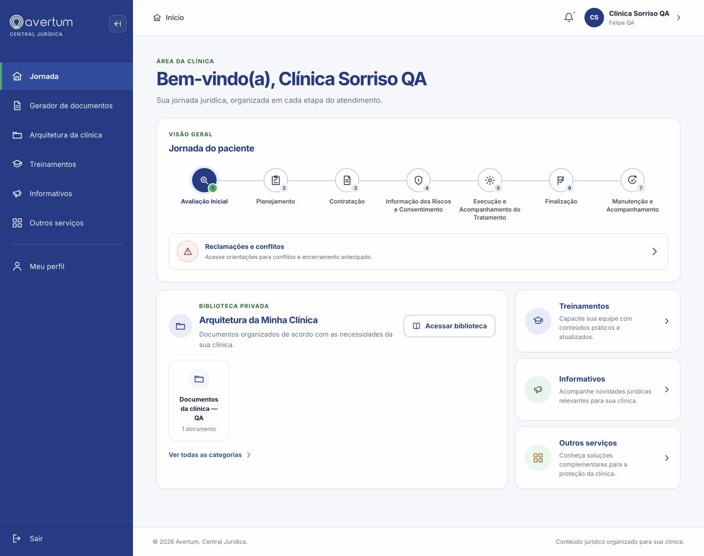Viewport: 704px width, 556px height.
Task: Open Treinamentos in the sidebar menu
Action: pyautogui.click(x=66, y=164)
